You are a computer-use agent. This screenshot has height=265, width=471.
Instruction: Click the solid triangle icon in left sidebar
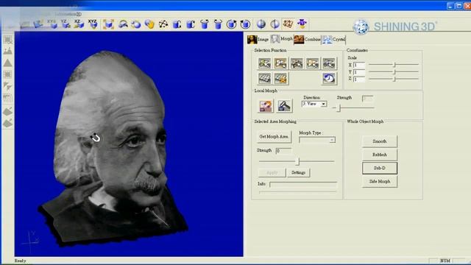coord(8,63)
